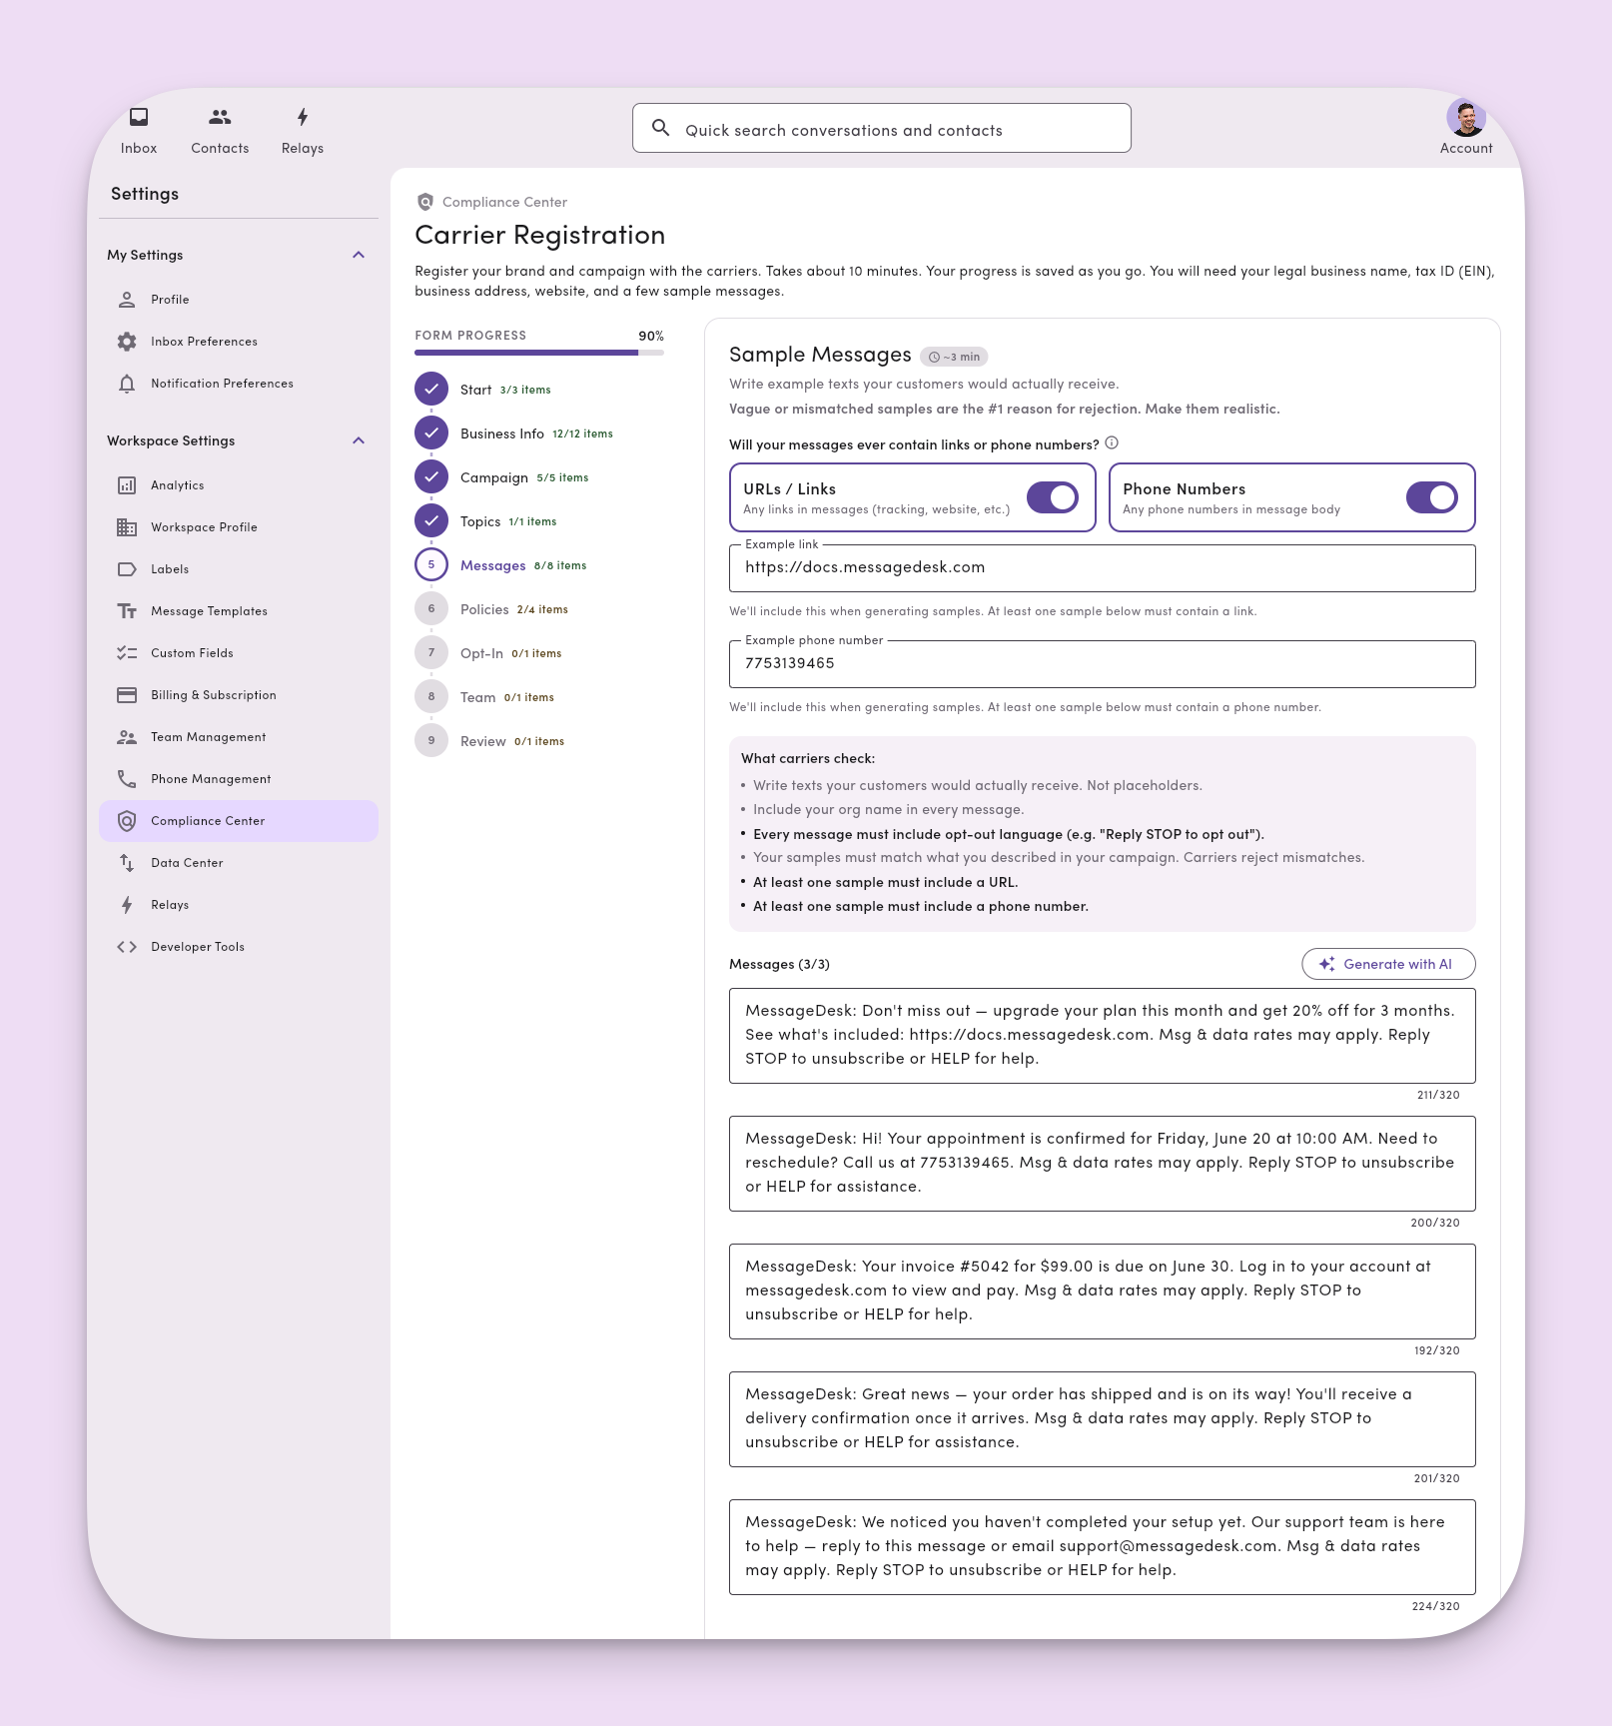1612x1726 pixels.
Task: Click the Phone Management handset icon
Action: (x=127, y=779)
